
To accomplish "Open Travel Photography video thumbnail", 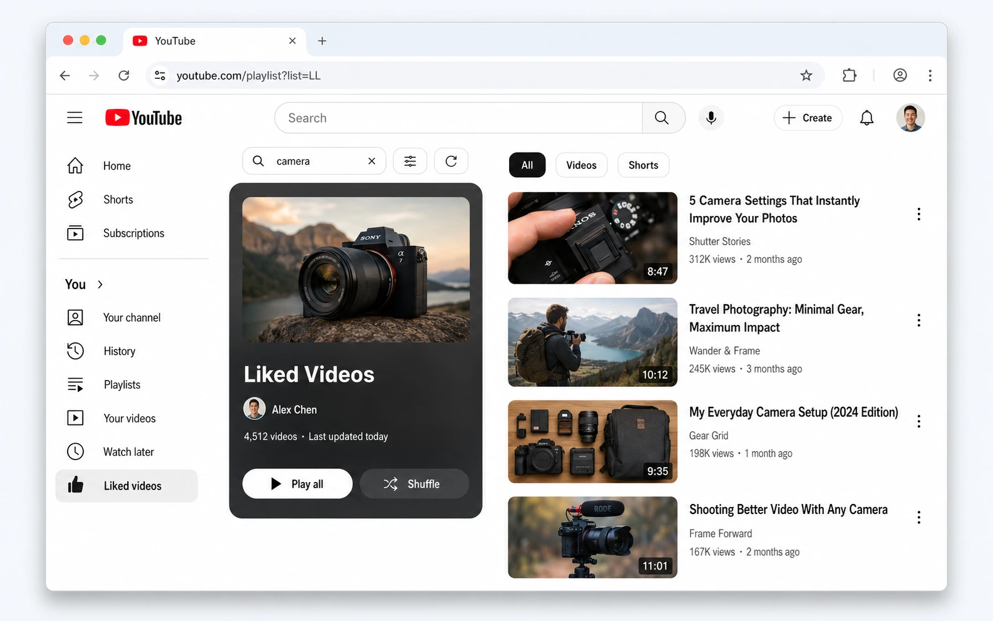I will click(592, 342).
